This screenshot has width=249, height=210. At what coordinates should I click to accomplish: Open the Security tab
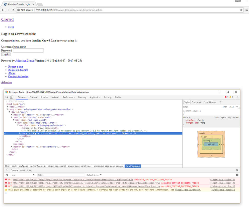pos(107,97)
